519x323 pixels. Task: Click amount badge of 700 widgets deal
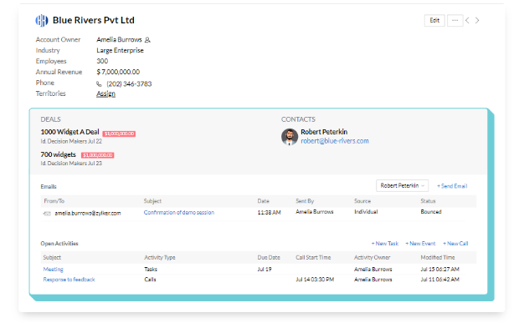click(x=98, y=155)
